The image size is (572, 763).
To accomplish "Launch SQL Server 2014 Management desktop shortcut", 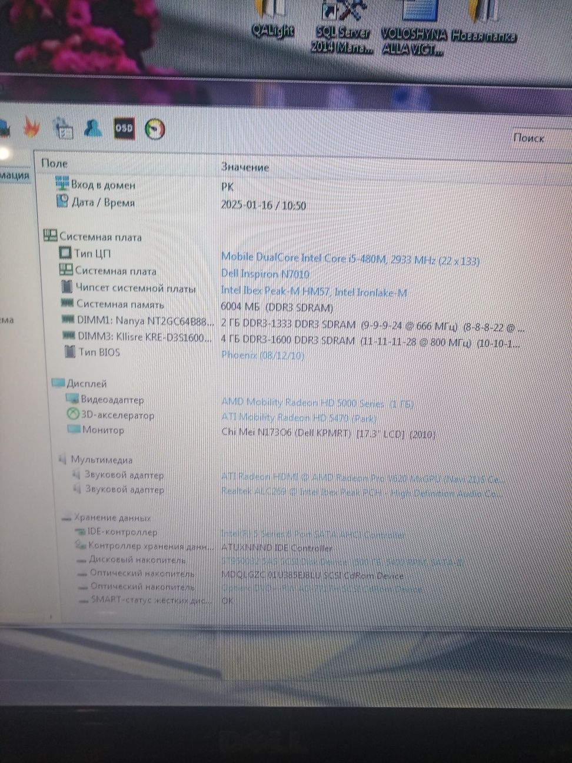I will (342, 26).
